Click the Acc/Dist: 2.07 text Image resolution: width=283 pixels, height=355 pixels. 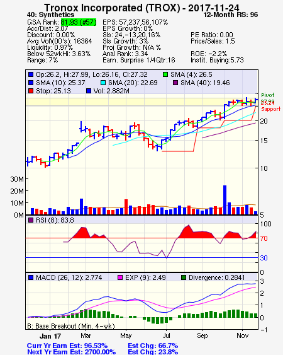[x=47, y=28]
